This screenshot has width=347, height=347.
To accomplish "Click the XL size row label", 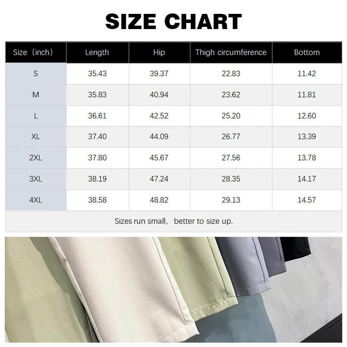I will (x=36, y=137).
